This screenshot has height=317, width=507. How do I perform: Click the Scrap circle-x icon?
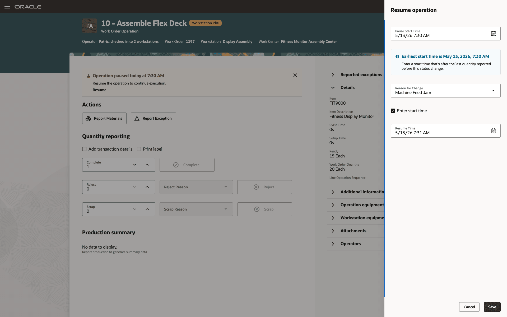tap(257, 209)
